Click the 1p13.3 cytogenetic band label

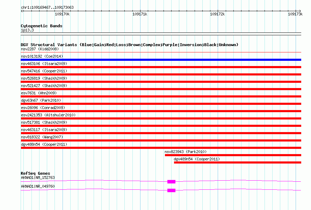(27, 30)
